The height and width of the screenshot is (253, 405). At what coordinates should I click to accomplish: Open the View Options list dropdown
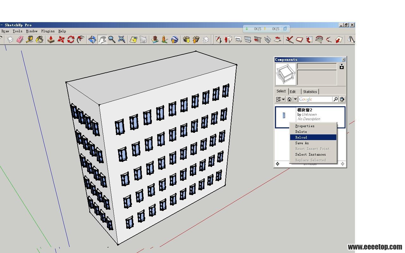[x=280, y=99]
